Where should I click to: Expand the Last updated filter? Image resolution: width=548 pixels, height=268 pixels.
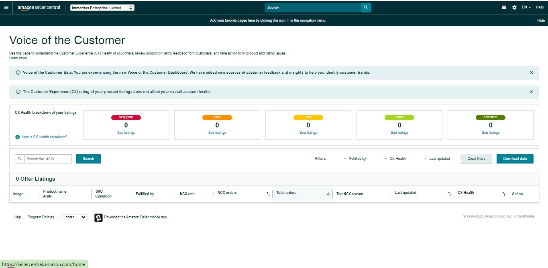pos(437,159)
